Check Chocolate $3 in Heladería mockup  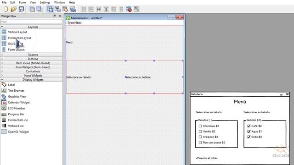(x=200, y=126)
